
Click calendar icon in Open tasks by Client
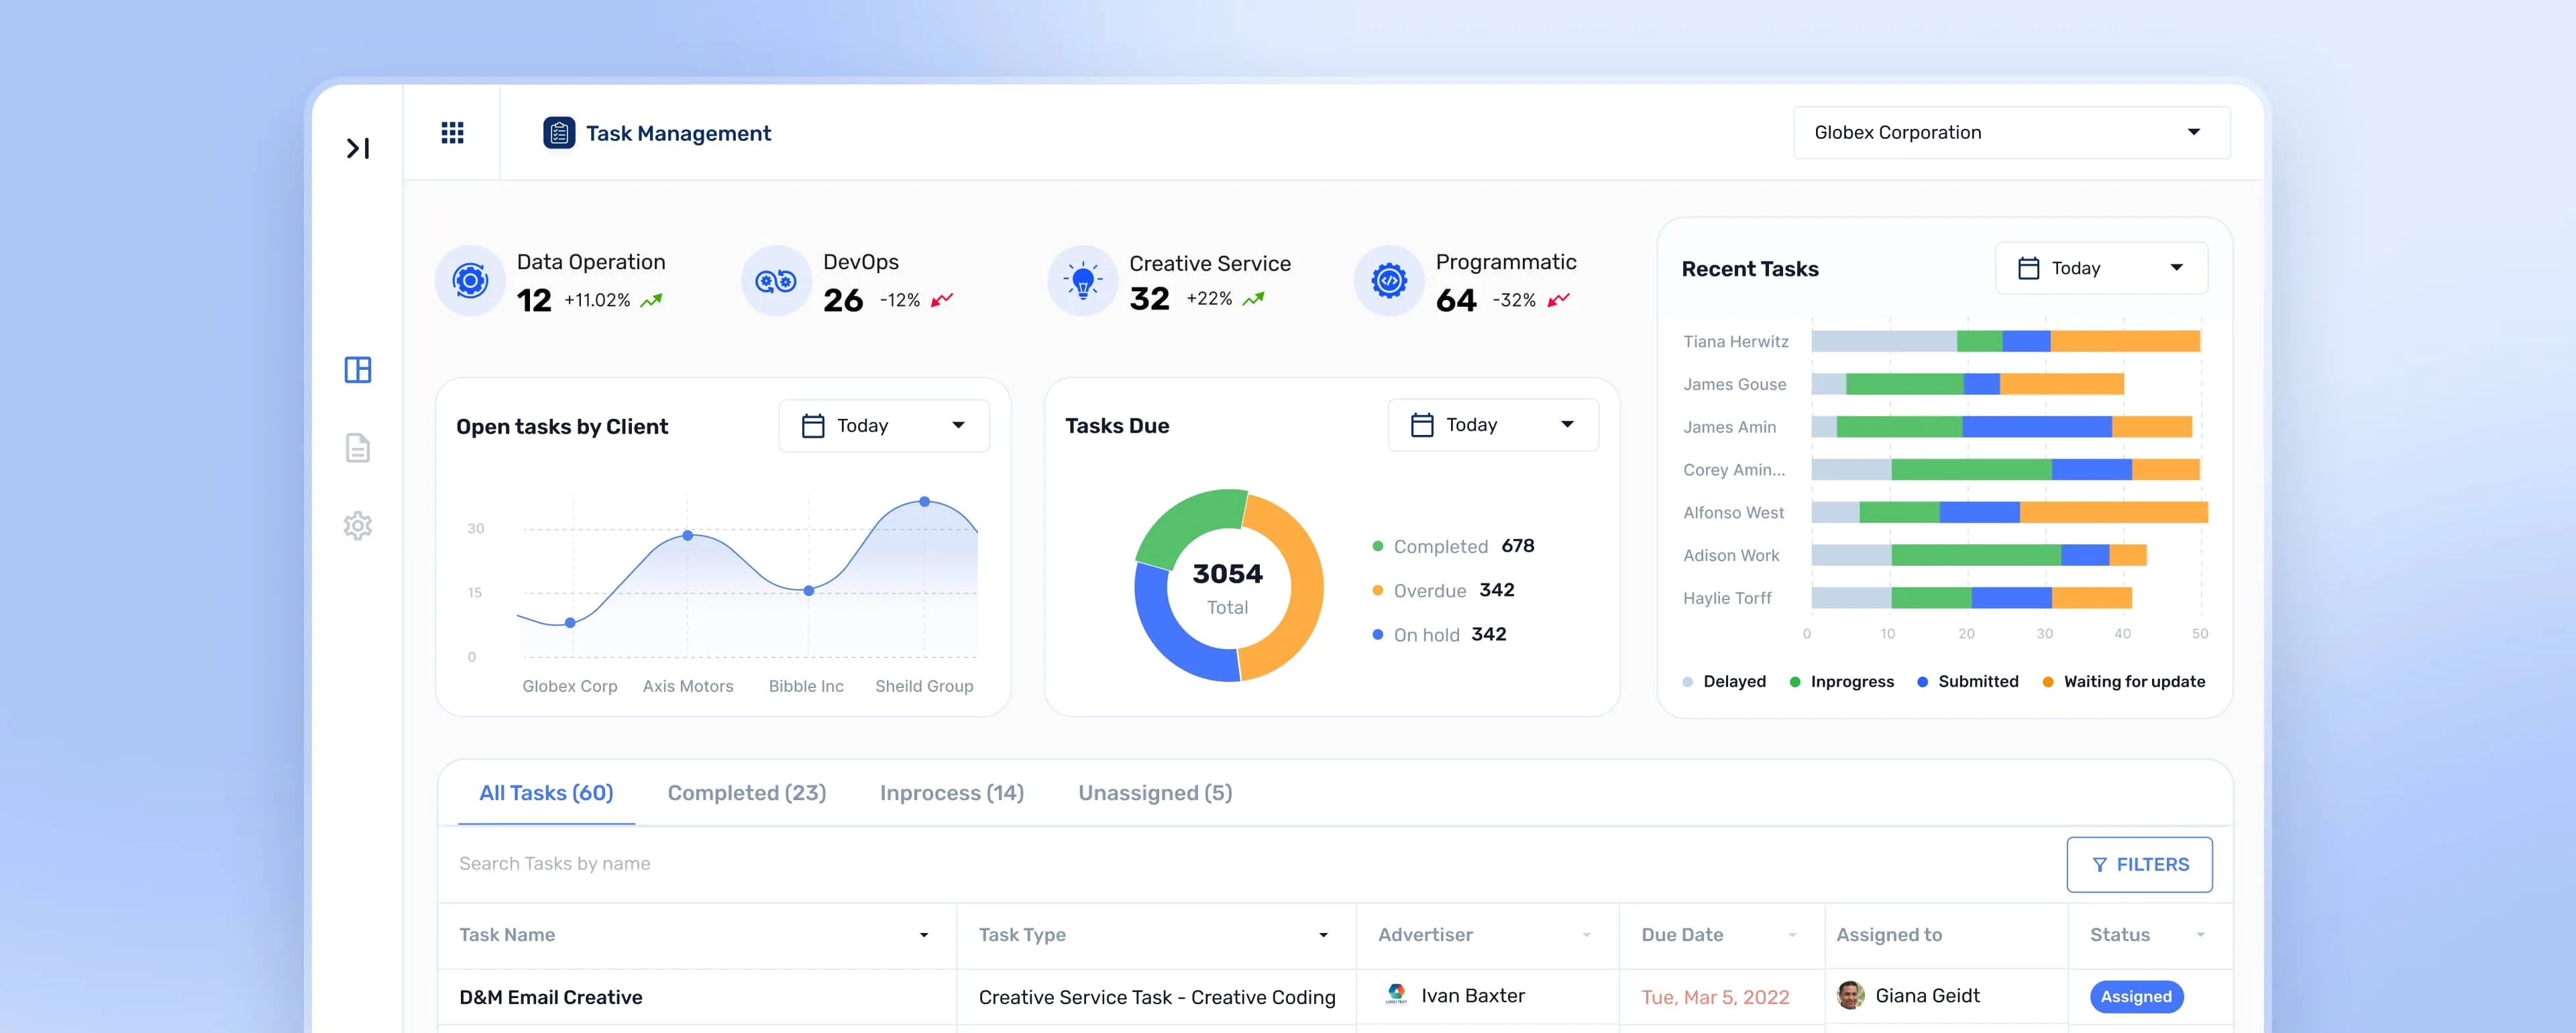(813, 426)
